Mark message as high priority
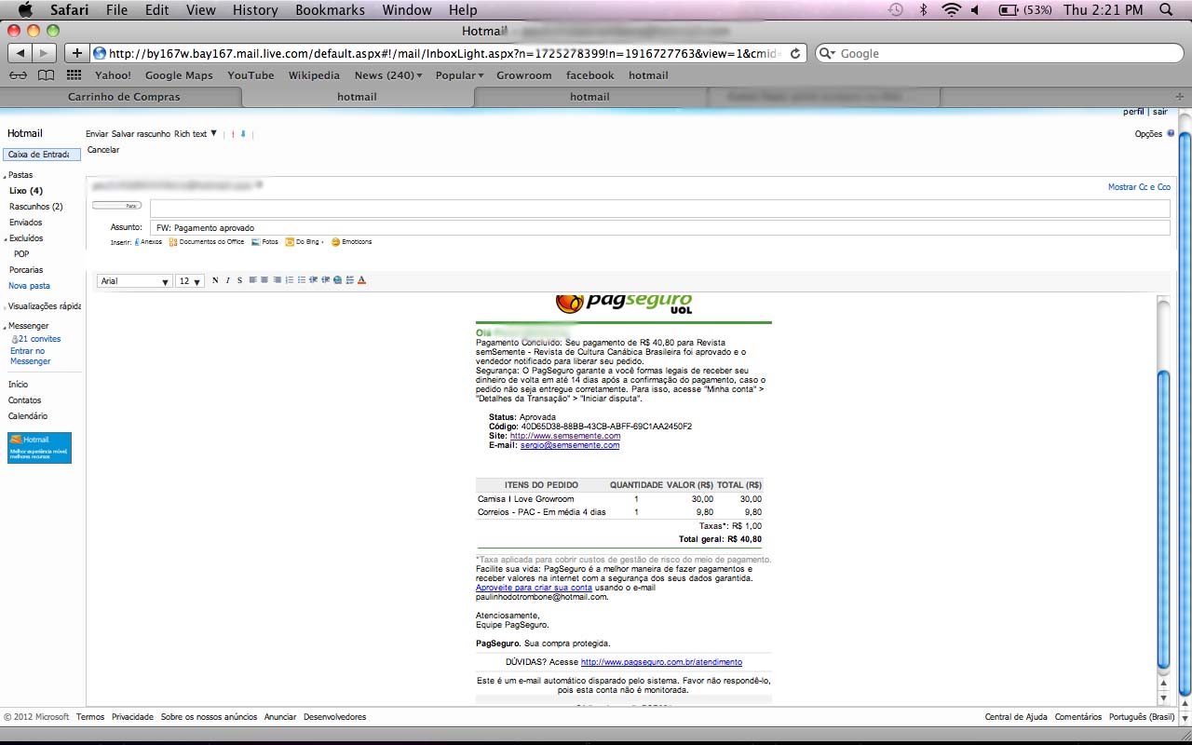Viewport: 1192px width, 745px height. coord(234,134)
